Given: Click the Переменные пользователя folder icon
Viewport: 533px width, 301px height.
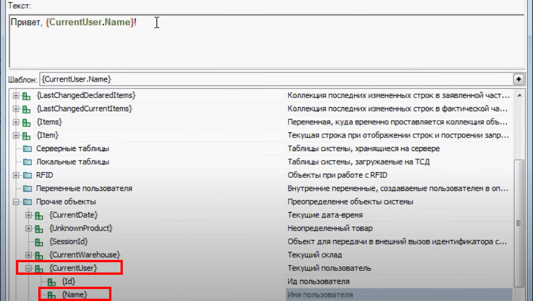Looking at the screenshot, I should (27, 188).
